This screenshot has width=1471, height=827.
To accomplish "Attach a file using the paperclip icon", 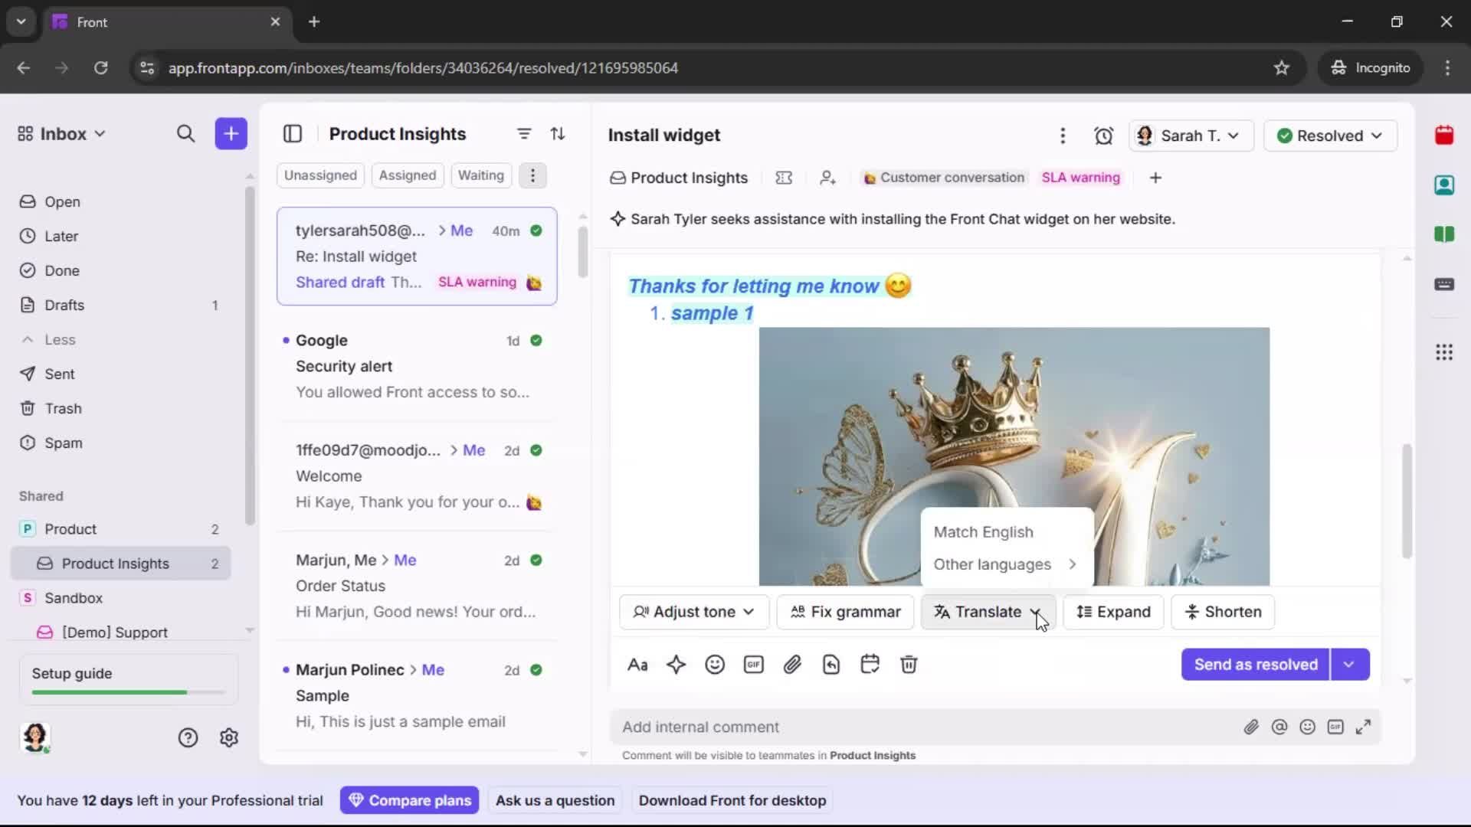I will [792, 665].
